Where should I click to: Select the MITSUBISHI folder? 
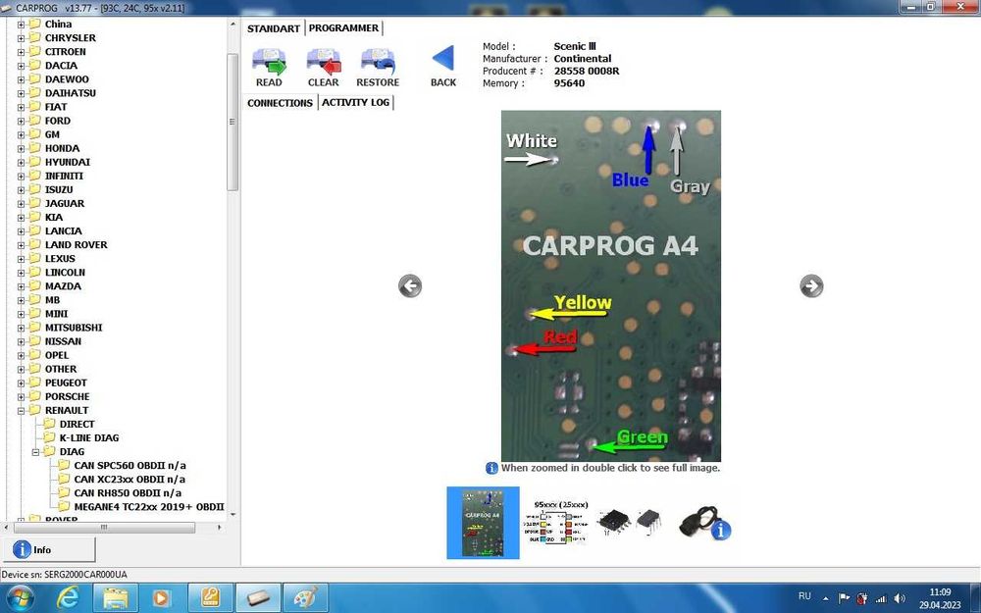[x=74, y=328]
